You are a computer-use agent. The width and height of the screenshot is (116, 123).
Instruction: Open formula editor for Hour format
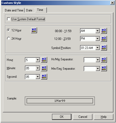coord(44,60)
